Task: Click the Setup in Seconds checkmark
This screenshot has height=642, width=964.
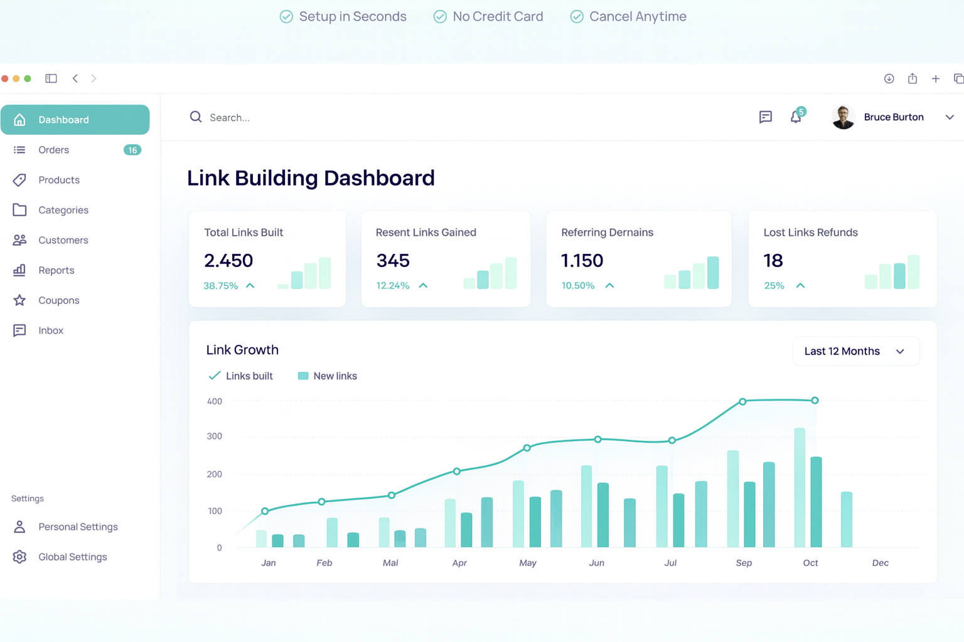Action: point(286,17)
